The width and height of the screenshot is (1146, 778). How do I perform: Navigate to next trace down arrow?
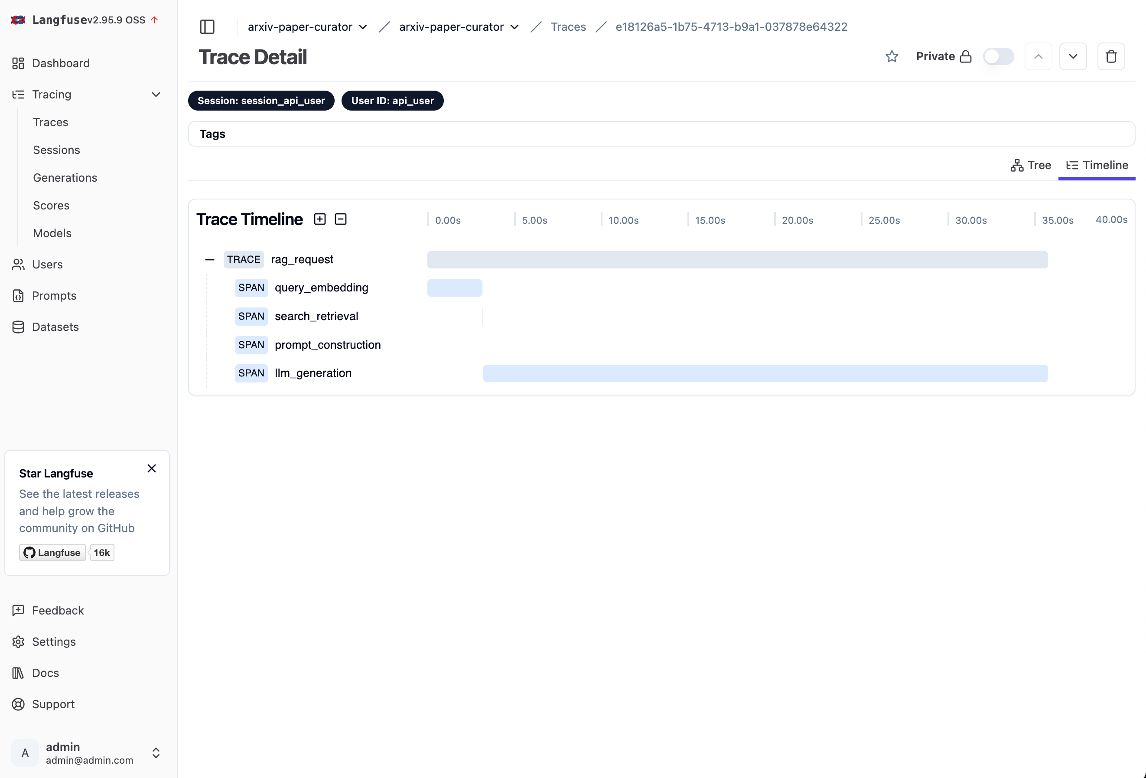pos(1072,57)
